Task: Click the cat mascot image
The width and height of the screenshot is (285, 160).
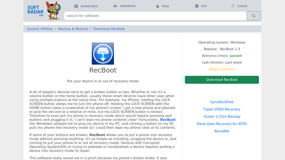Action: pos(53,11)
